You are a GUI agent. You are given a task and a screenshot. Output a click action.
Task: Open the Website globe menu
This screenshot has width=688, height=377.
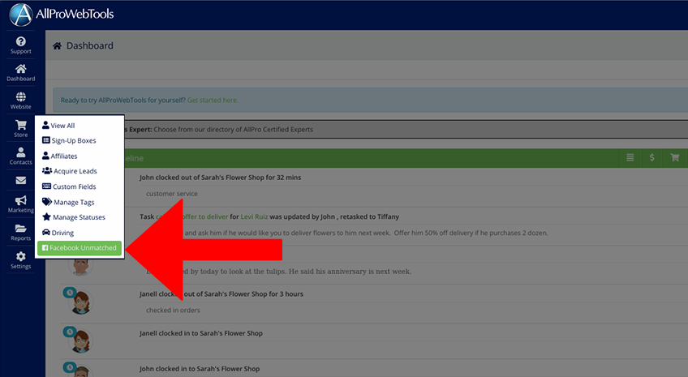20,101
